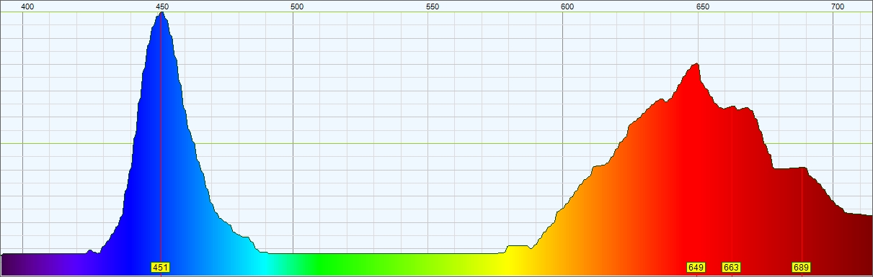
Task: Click the 450 axis scale label
Action: click(x=163, y=6)
